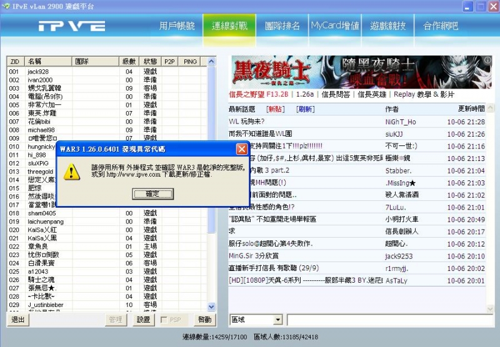Click author NiGhT_Ho in topic list
The image size is (500, 347).
click(401, 122)
